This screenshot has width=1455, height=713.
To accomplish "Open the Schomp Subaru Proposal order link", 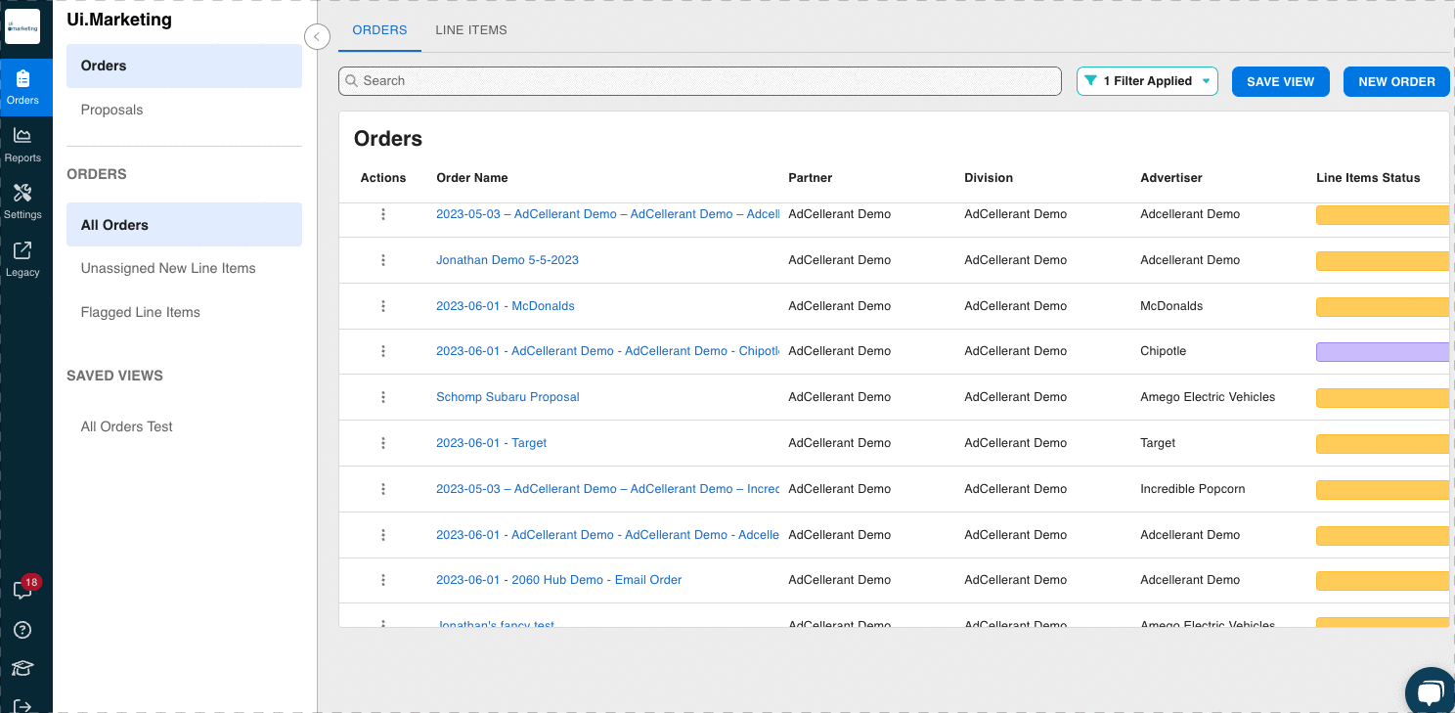I will (507, 397).
